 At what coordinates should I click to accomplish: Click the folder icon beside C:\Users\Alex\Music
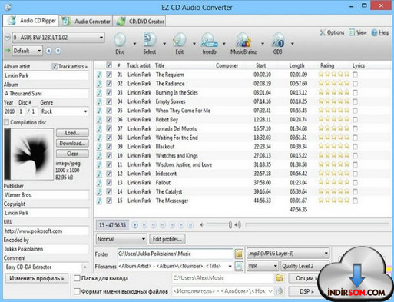[280, 278]
